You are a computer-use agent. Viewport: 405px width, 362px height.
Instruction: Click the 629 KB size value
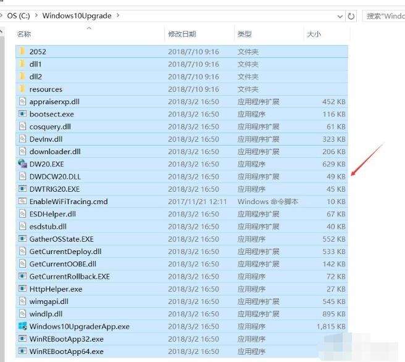point(334,164)
